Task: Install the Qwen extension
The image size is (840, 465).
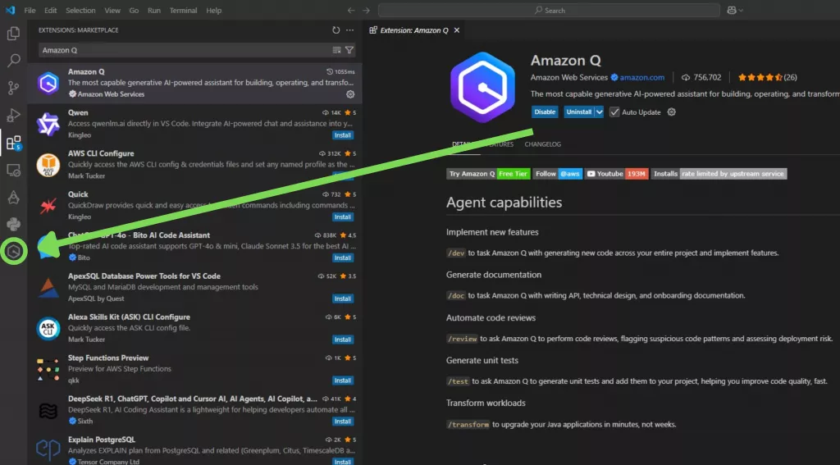Action: [343, 135]
